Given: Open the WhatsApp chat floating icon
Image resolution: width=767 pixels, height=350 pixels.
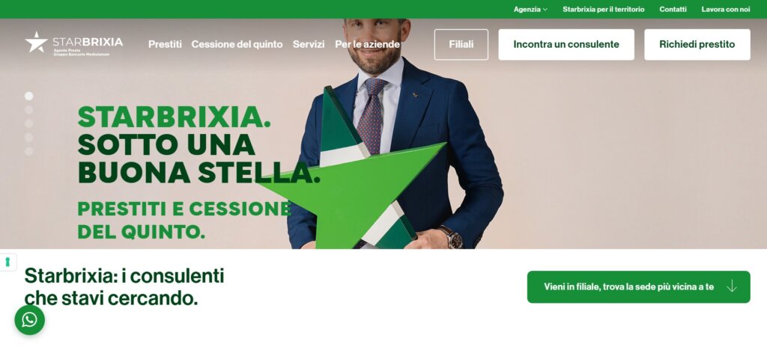Looking at the screenshot, I should (29, 320).
